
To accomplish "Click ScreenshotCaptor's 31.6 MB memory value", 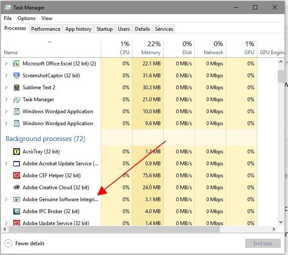I will 152,76.
